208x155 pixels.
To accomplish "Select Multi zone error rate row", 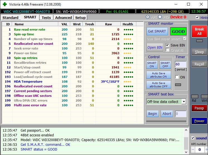I will click(73, 105).
